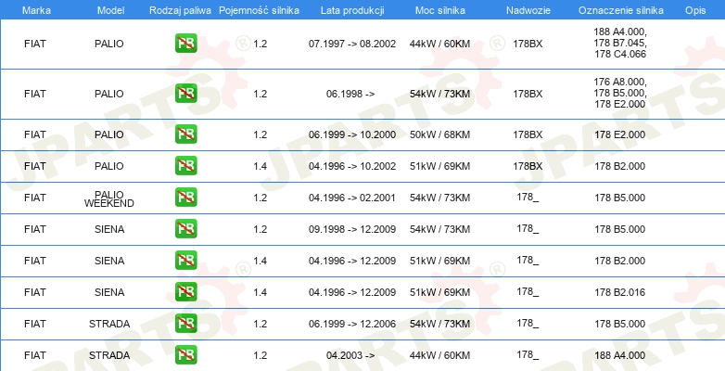Select the PALIO WEEKEND model cell
This screenshot has width=725, height=371.
[109, 198]
